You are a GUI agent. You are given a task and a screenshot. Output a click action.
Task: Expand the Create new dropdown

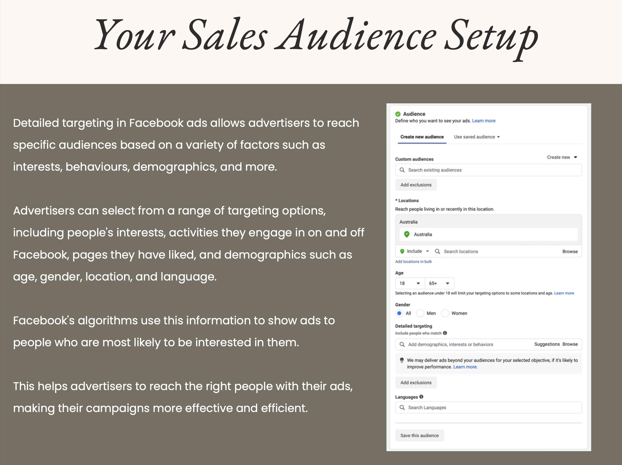pyautogui.click(x=562, y=157)
